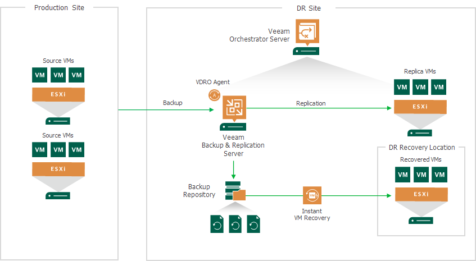Select the middle backup file icon below the repository
The height and width of the screenshot is (261, 476).
[x=235, y=224]
